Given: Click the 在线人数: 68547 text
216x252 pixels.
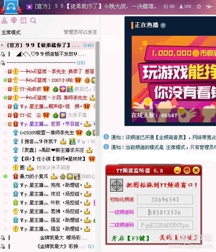Looking at the screenshot, I should coord(154,115).
